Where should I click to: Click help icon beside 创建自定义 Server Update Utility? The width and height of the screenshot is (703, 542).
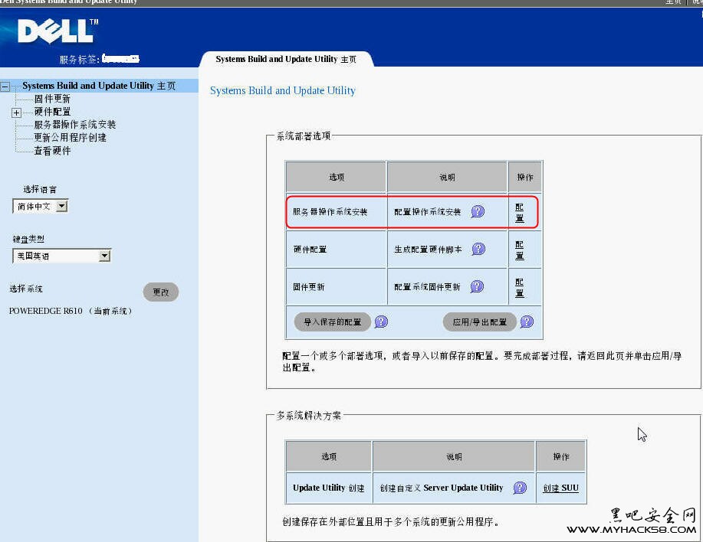pos(521,488)
